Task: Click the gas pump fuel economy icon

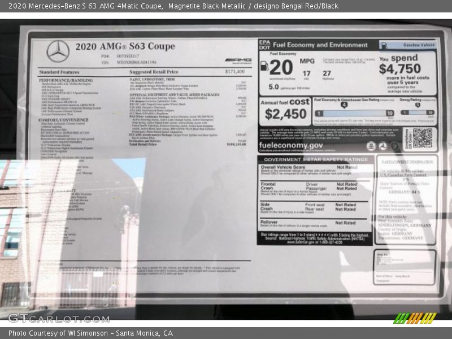Action: click(x=264, y=67)
